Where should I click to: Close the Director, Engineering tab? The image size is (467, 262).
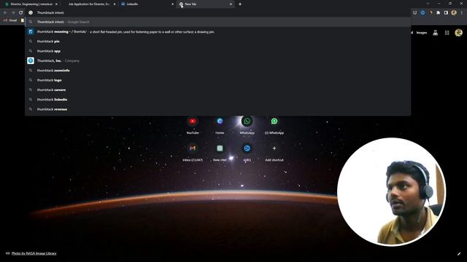(56, 4)
